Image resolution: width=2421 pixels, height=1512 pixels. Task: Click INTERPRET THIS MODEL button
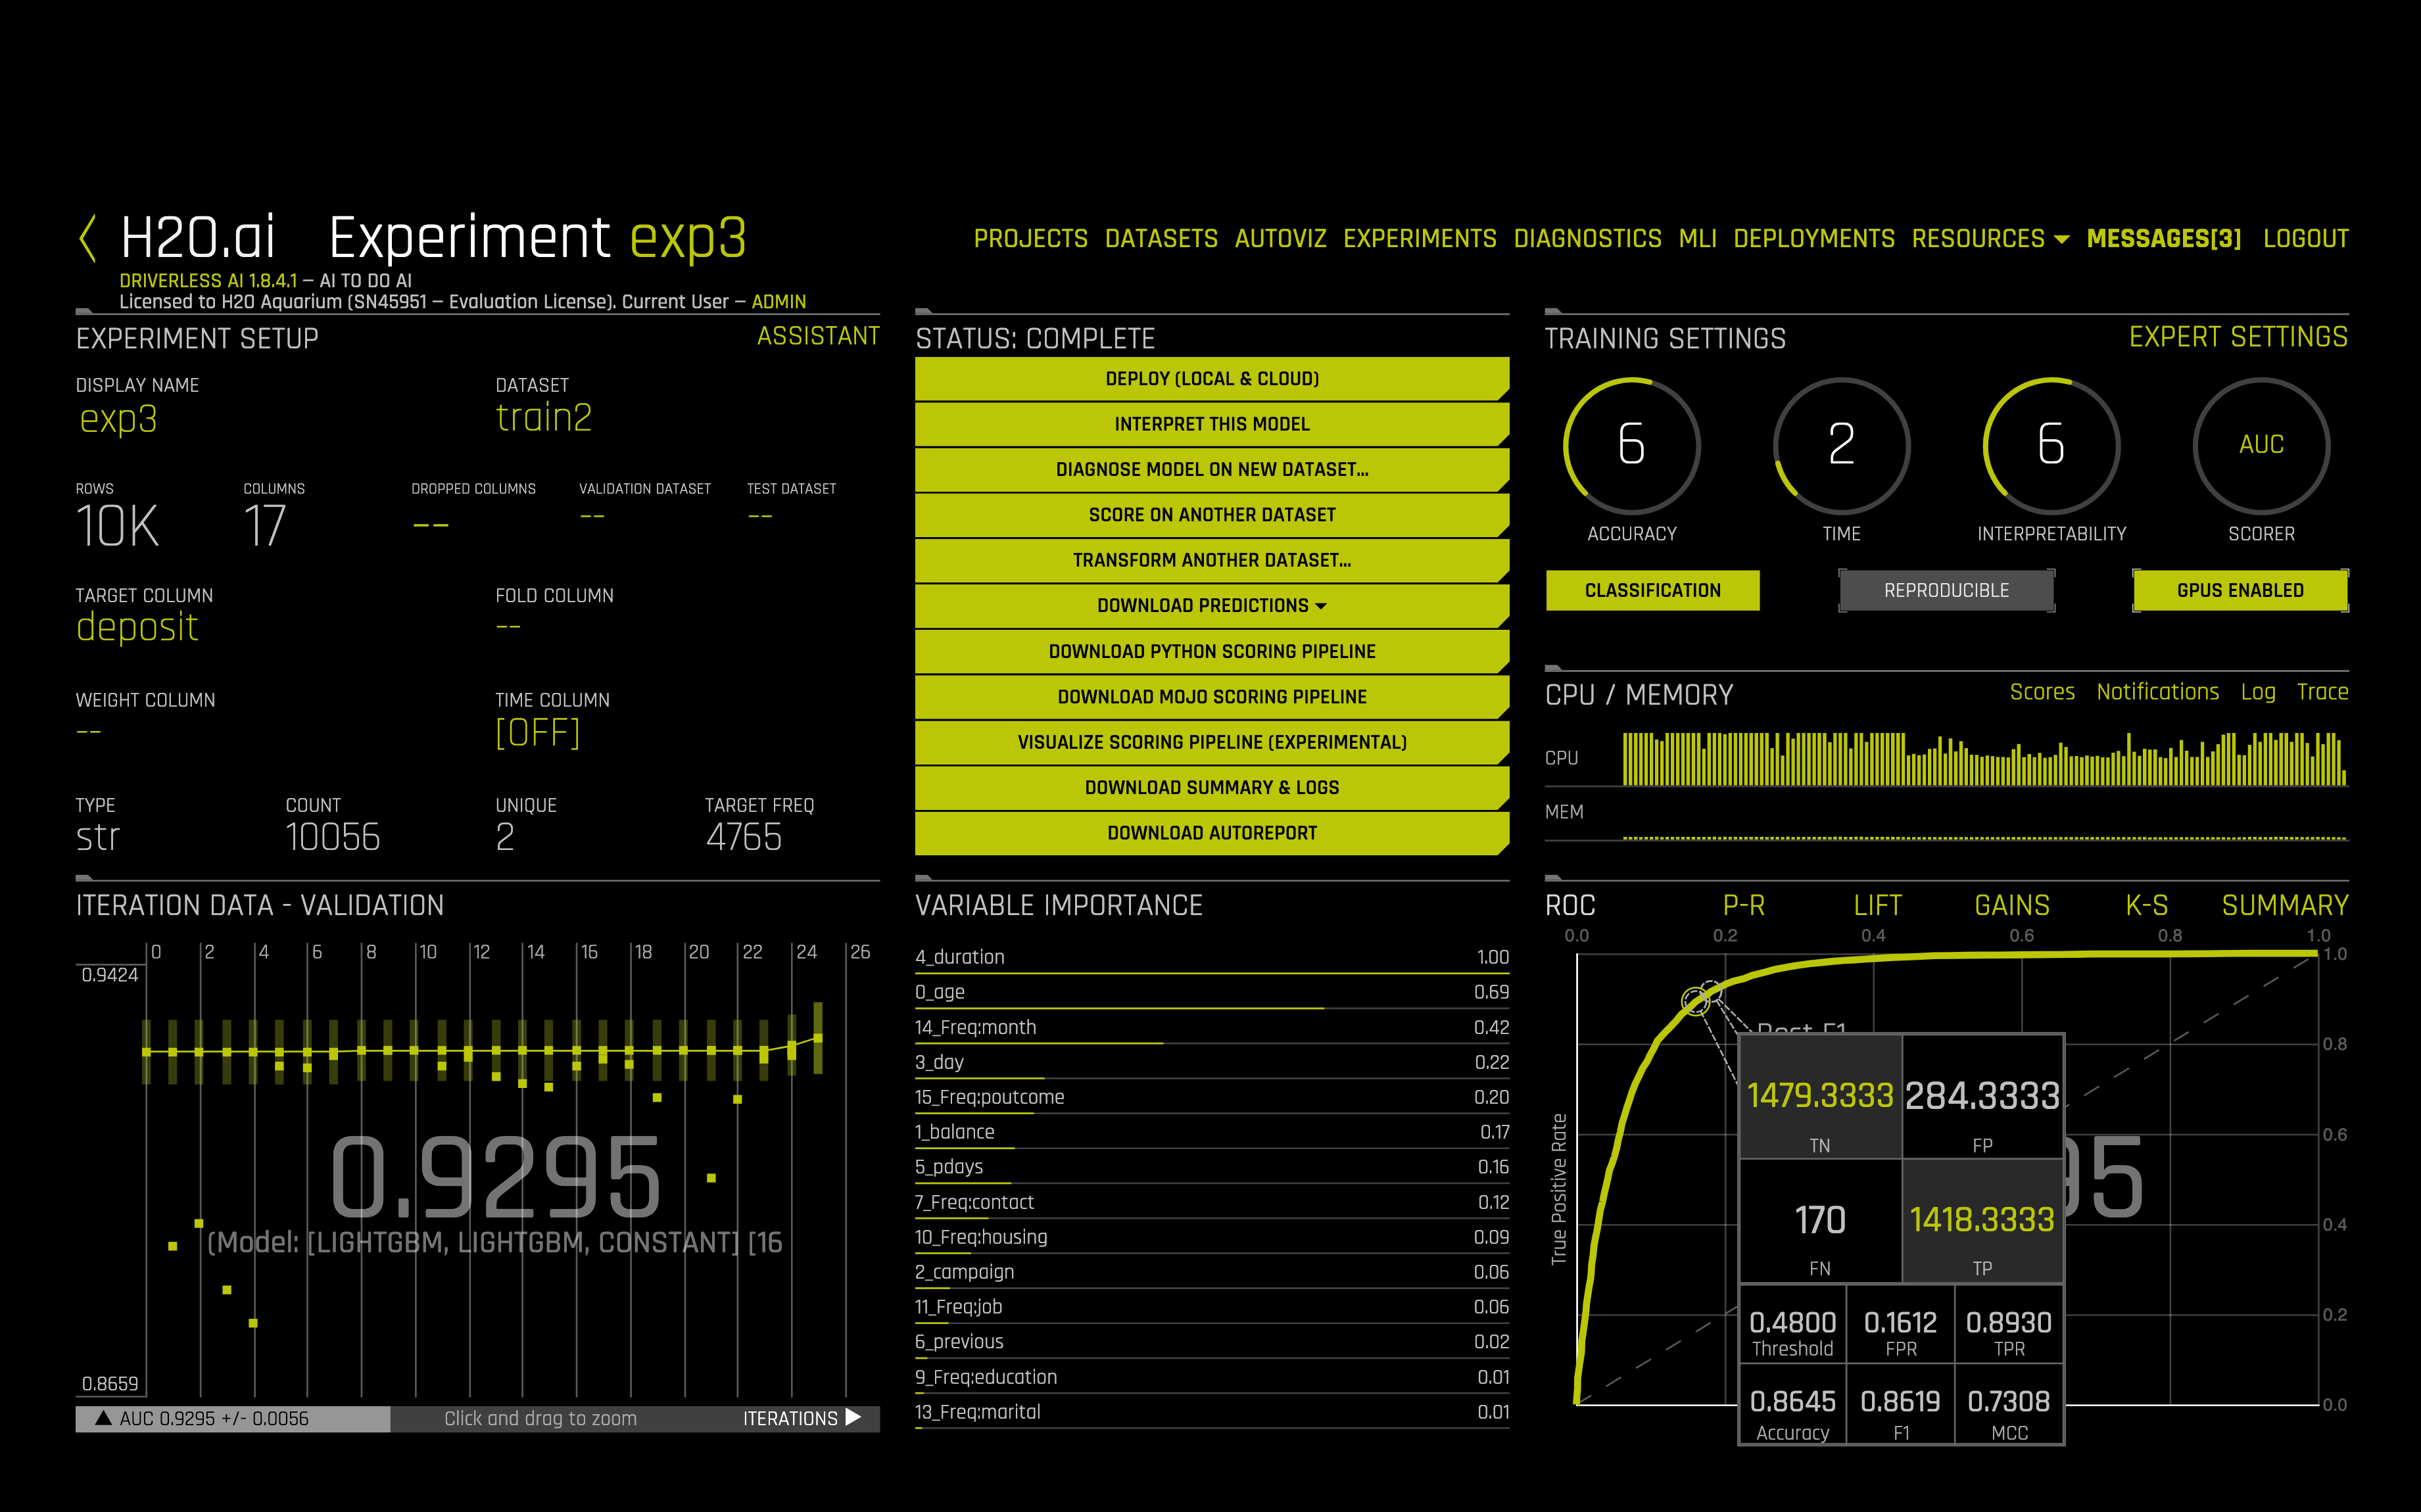[x=1211, y=424]
